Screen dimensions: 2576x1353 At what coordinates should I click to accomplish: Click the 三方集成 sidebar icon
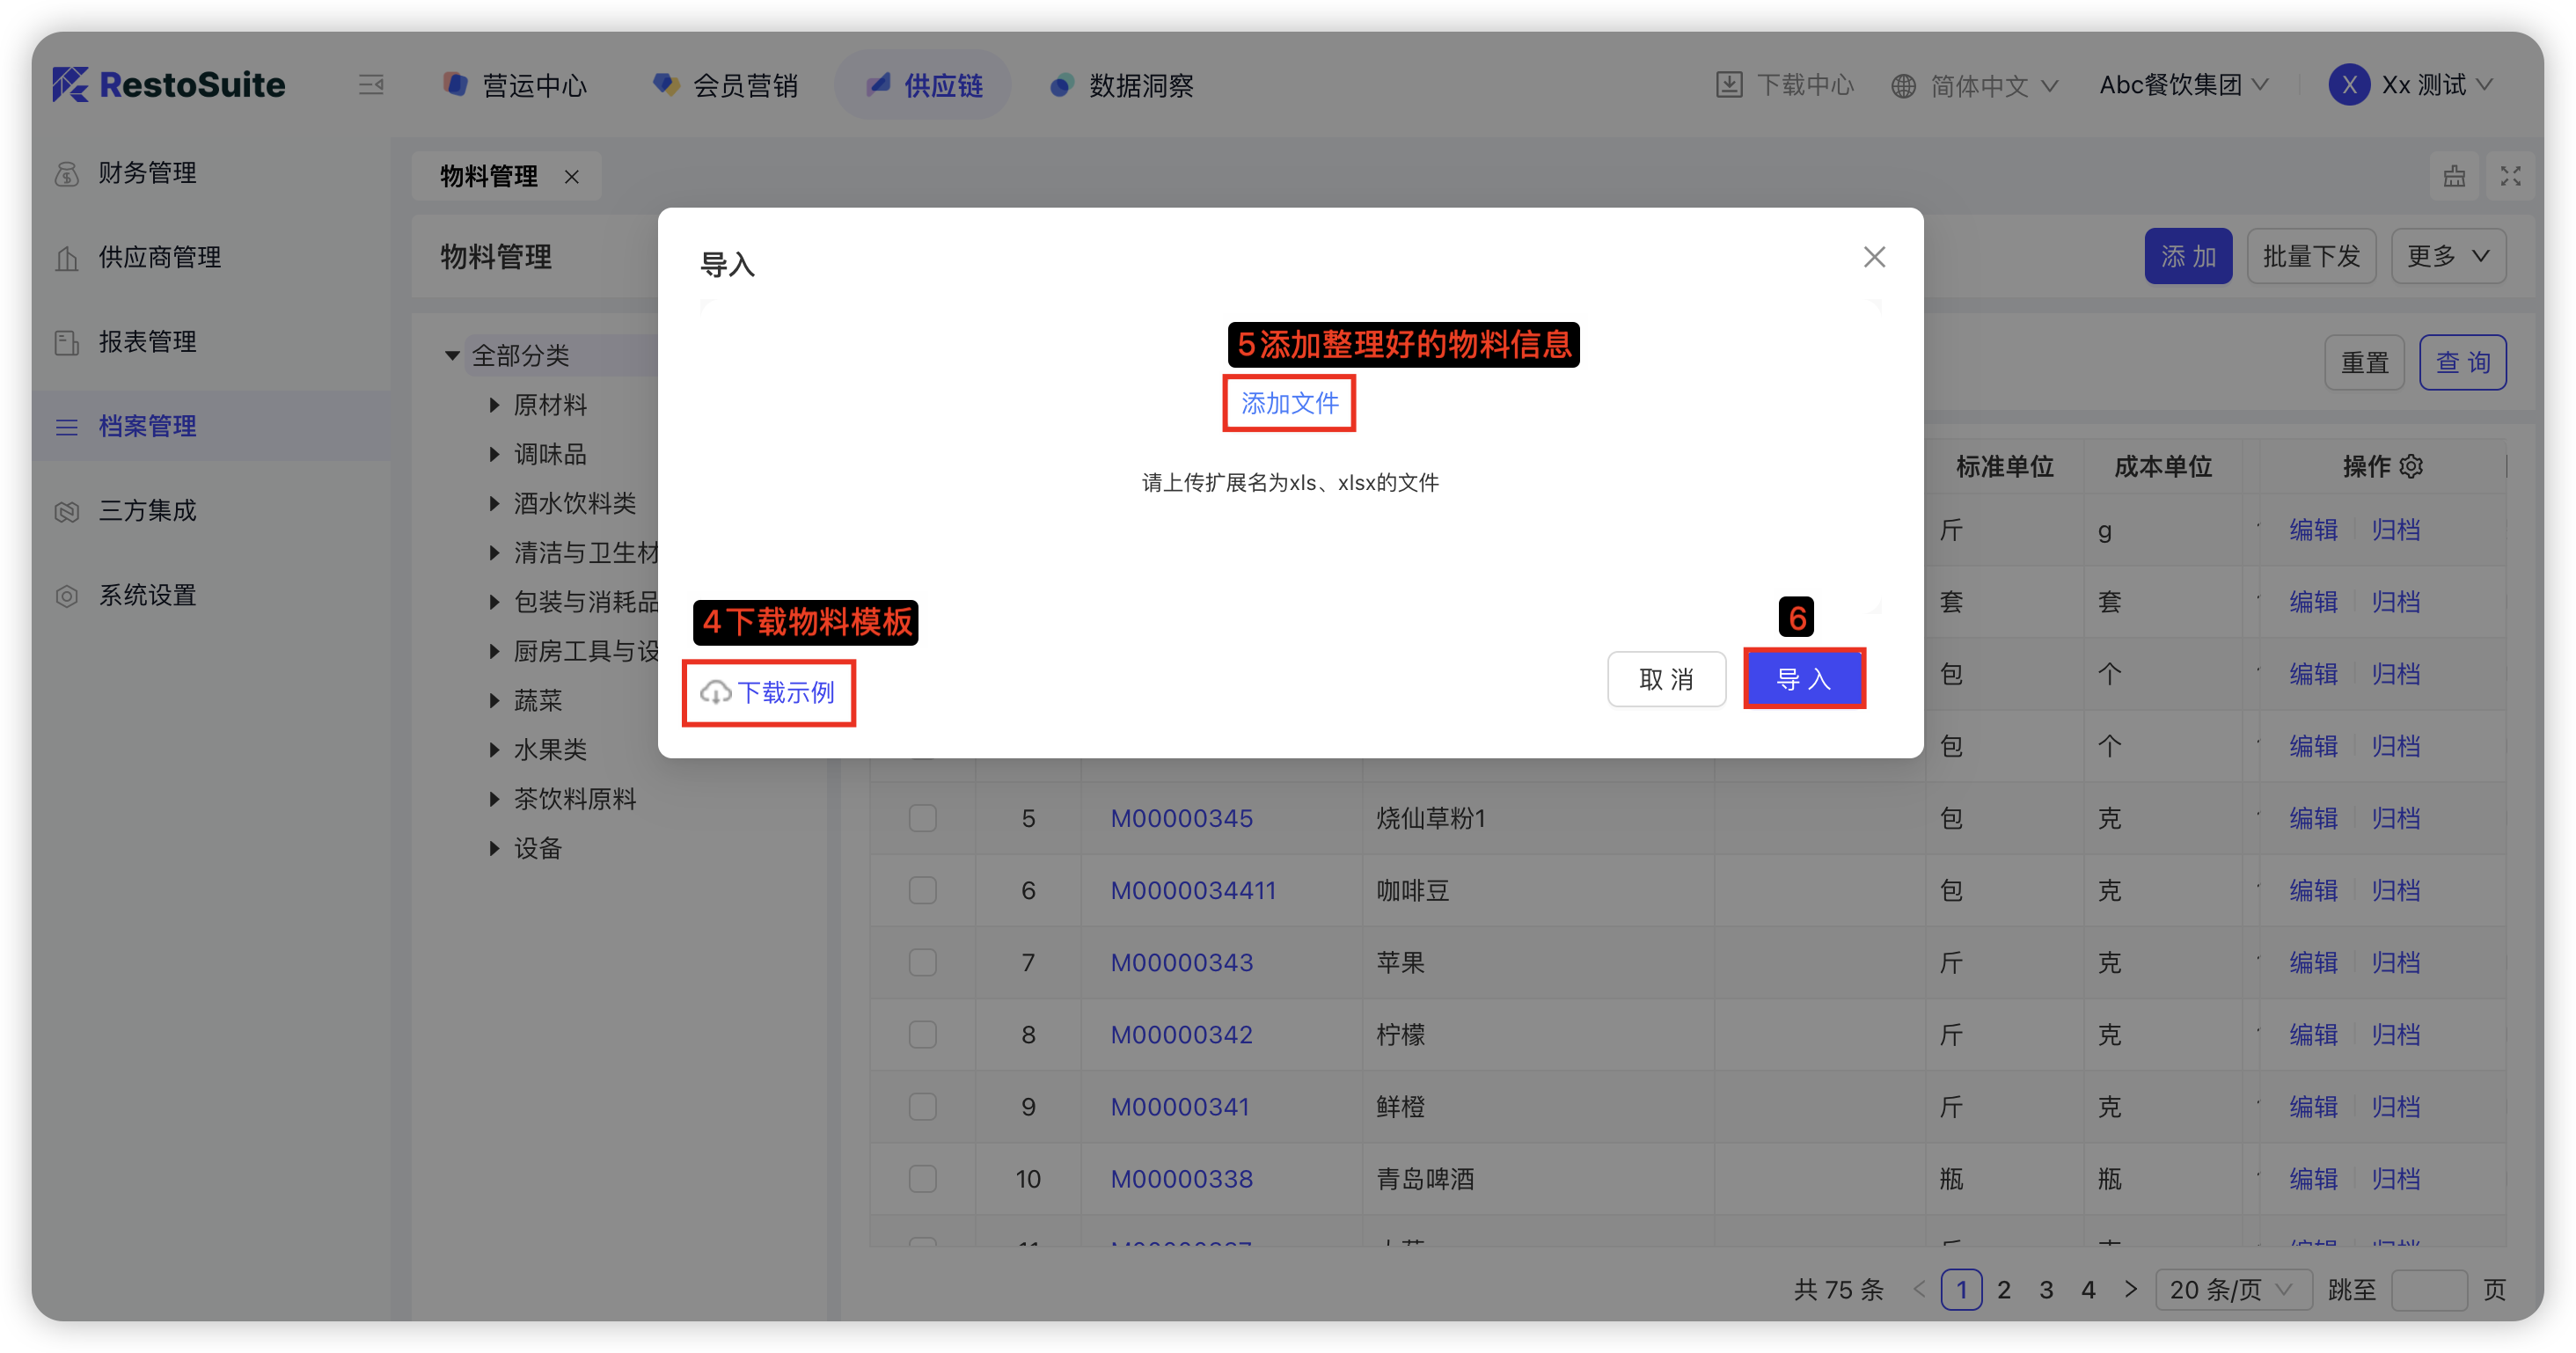[x=67, y=512]
